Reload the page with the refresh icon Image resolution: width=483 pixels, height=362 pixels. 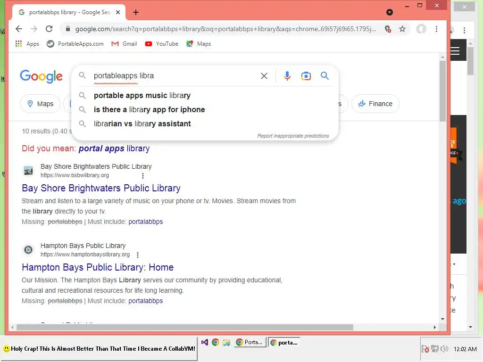coord(49,29)
